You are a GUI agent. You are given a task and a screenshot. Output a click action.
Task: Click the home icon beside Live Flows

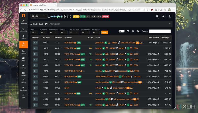pos(46,24)
